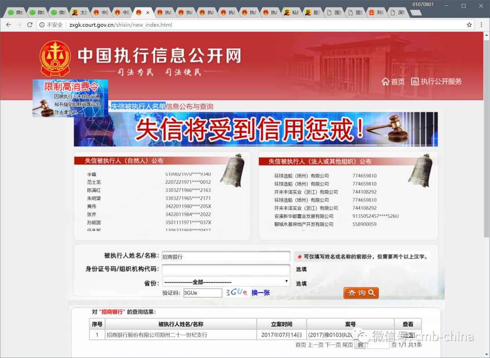Open a new tab with the new-tab button
Image resolution: width=490 pixels, height=358 pixels.
point(415,13)
